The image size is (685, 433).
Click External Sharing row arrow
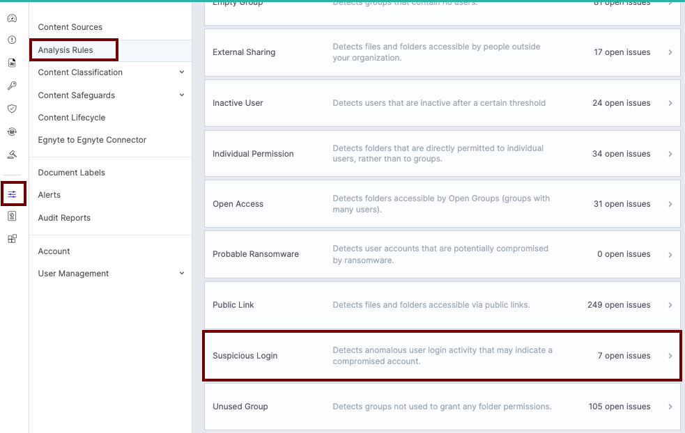tap(670, 52)
